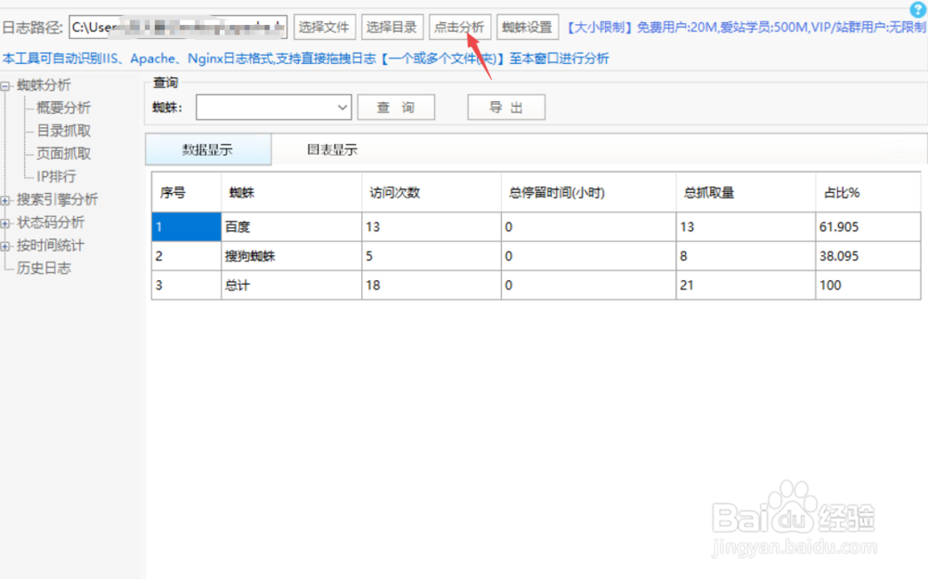The width and height of the screenshot is (928, 579).
Task: Click the blue IIS/Apache/Nginx format hint text
Action: point(305,58)
